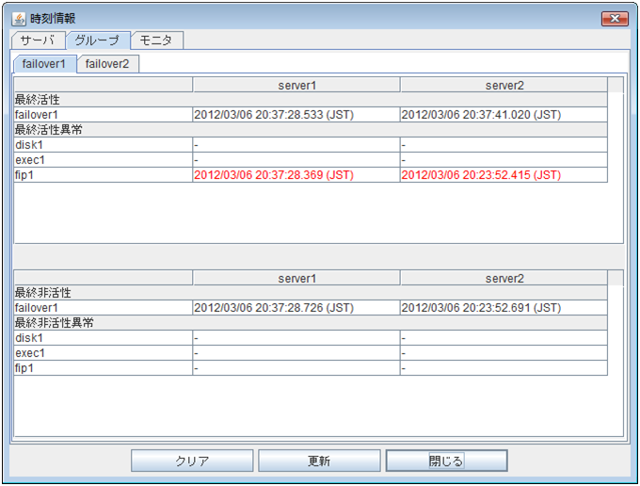
Task: Click server2 column header in upper table
Action: pos(504,86)
